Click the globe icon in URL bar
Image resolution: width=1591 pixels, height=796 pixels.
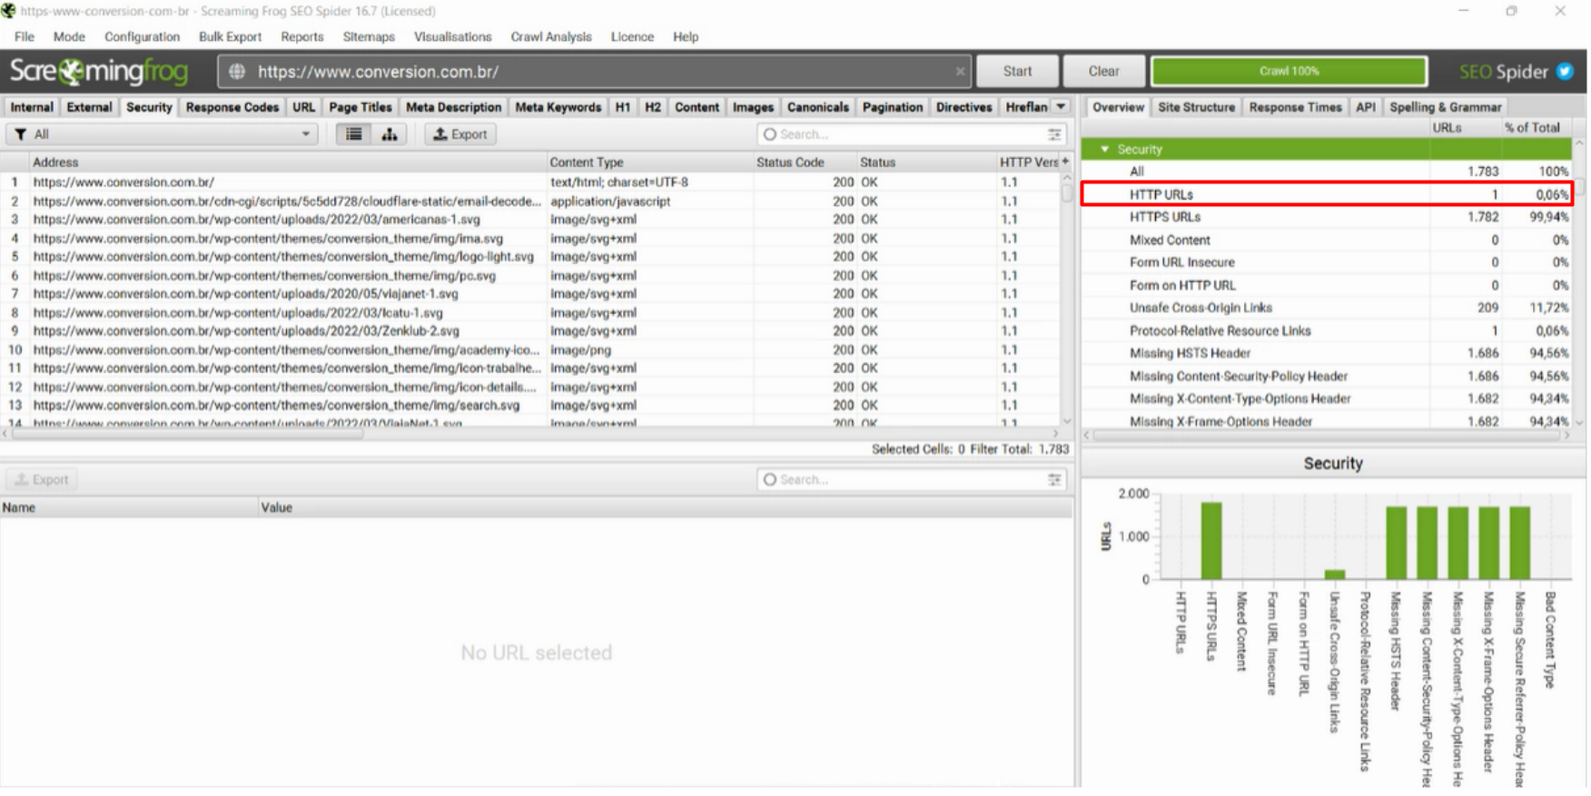coord(237,72)
